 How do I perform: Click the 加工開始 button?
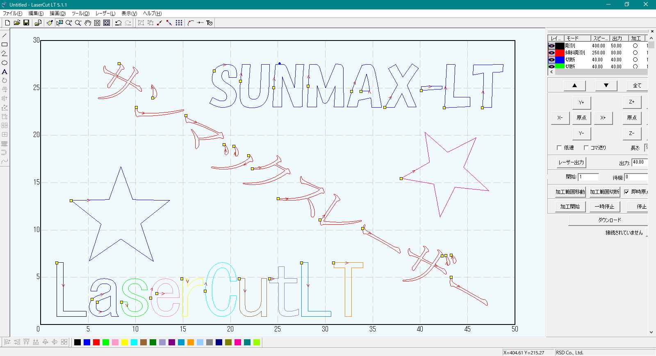570,207
